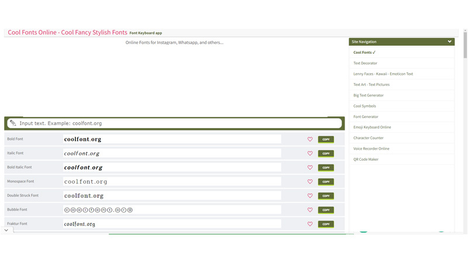Collapse the Site Navigation panel chevron
The width and height of the screenshot is (468, 263).
coord(449,41)
